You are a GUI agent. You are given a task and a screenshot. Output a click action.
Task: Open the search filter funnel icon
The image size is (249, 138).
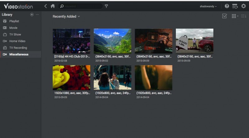point(106,6)
